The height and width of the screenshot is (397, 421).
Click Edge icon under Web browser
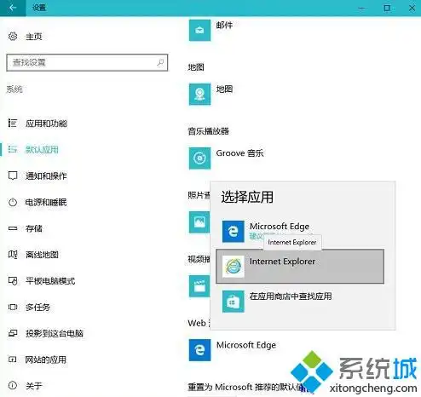tap(199, 350)
